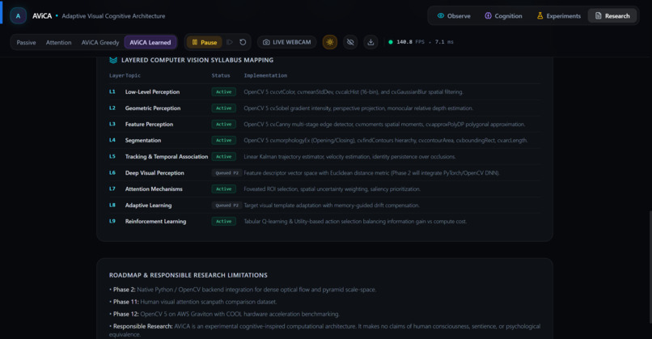Click the Status column header
Image resolution: width=652 pixels, height=339 pixels.
click(x=221, y=76)
